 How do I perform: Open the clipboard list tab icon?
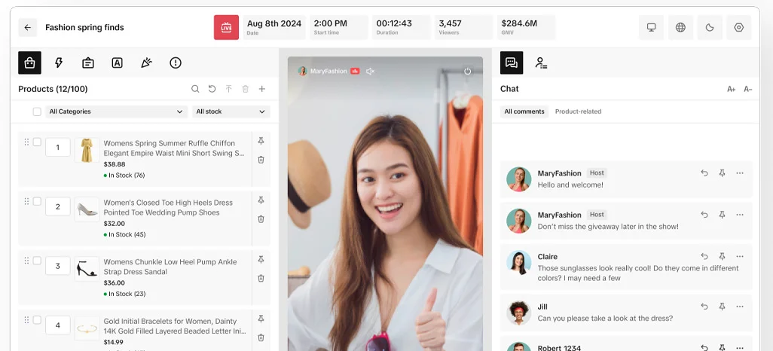(x=87, y=63)
